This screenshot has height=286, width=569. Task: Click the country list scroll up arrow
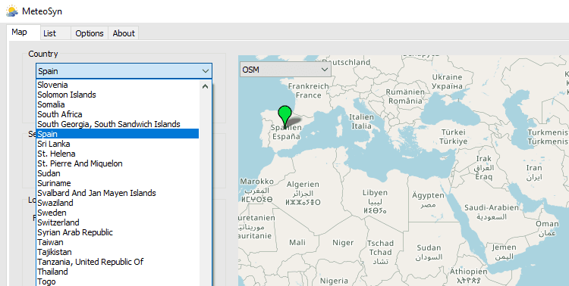click(x=206, y=86)
